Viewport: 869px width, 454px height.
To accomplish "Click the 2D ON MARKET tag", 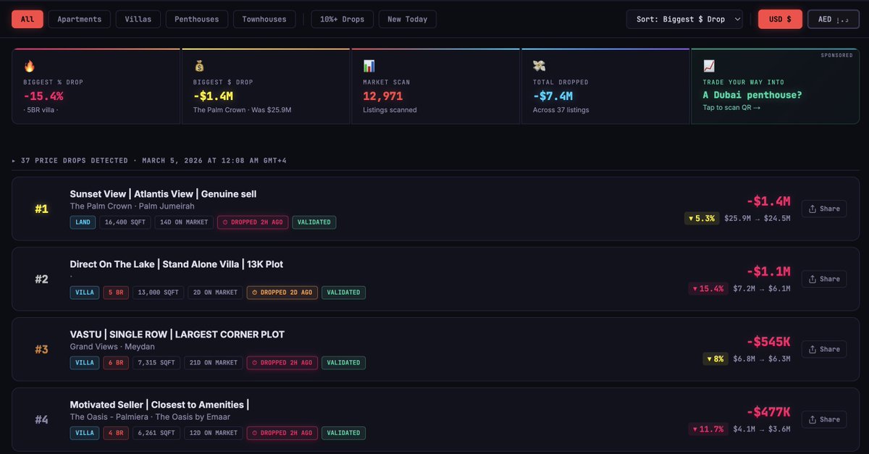I will [215, 293].
